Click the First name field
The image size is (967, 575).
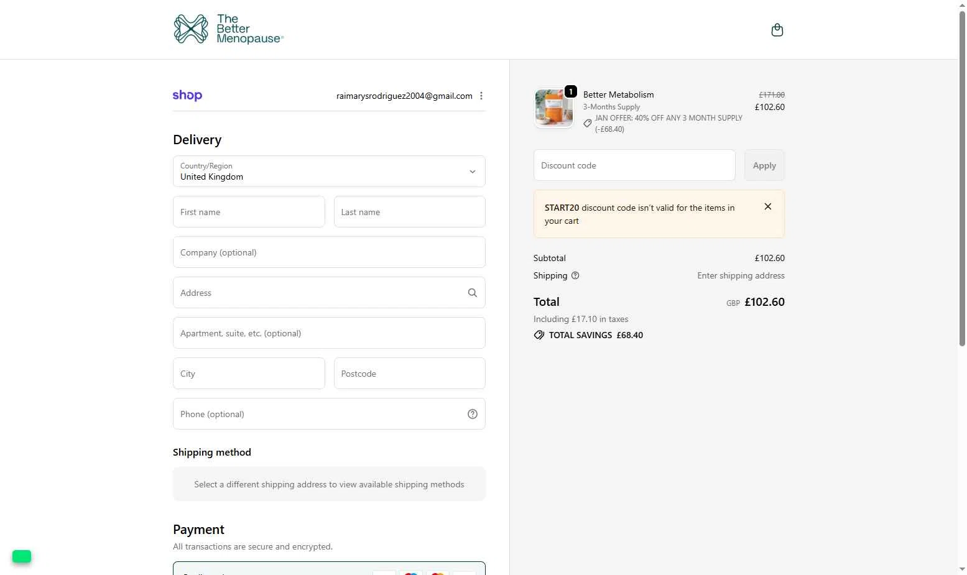[249, 212]
